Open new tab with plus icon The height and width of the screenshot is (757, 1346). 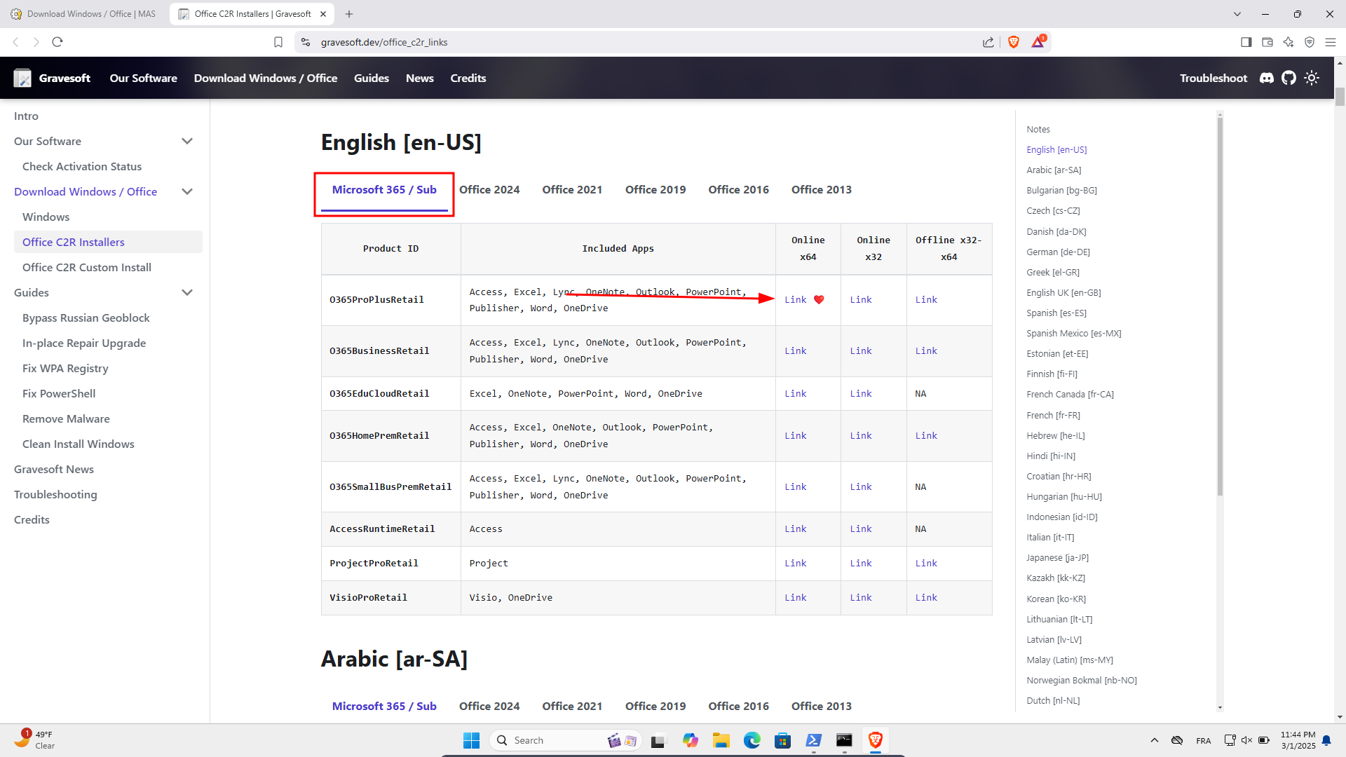[349, 14]
